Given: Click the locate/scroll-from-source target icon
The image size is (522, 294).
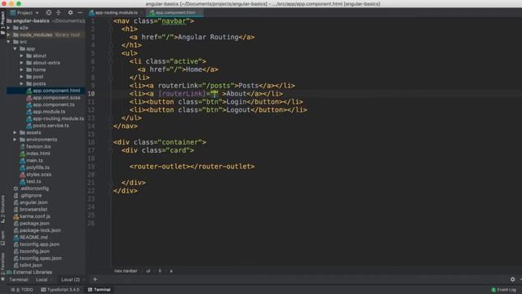Looking at the screenshot, I should (x=49, y=13).
